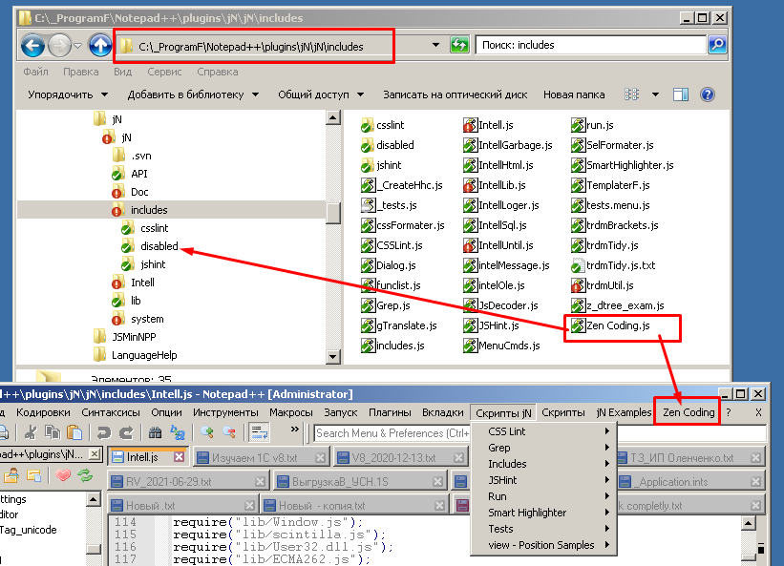Click the red heart icon in side panel
Screen dimensions: 784x566
(63, 475)
